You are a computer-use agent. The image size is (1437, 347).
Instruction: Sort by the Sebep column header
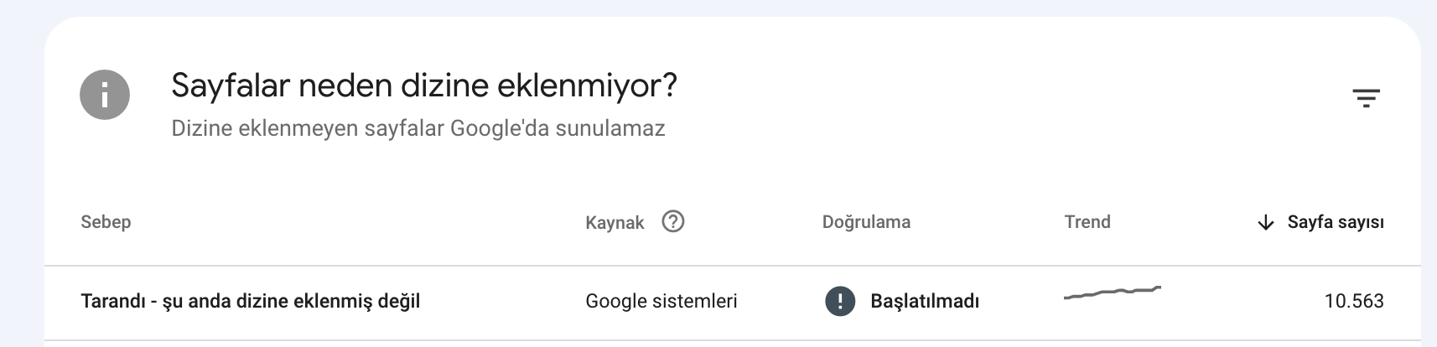[x=106, y=222]
